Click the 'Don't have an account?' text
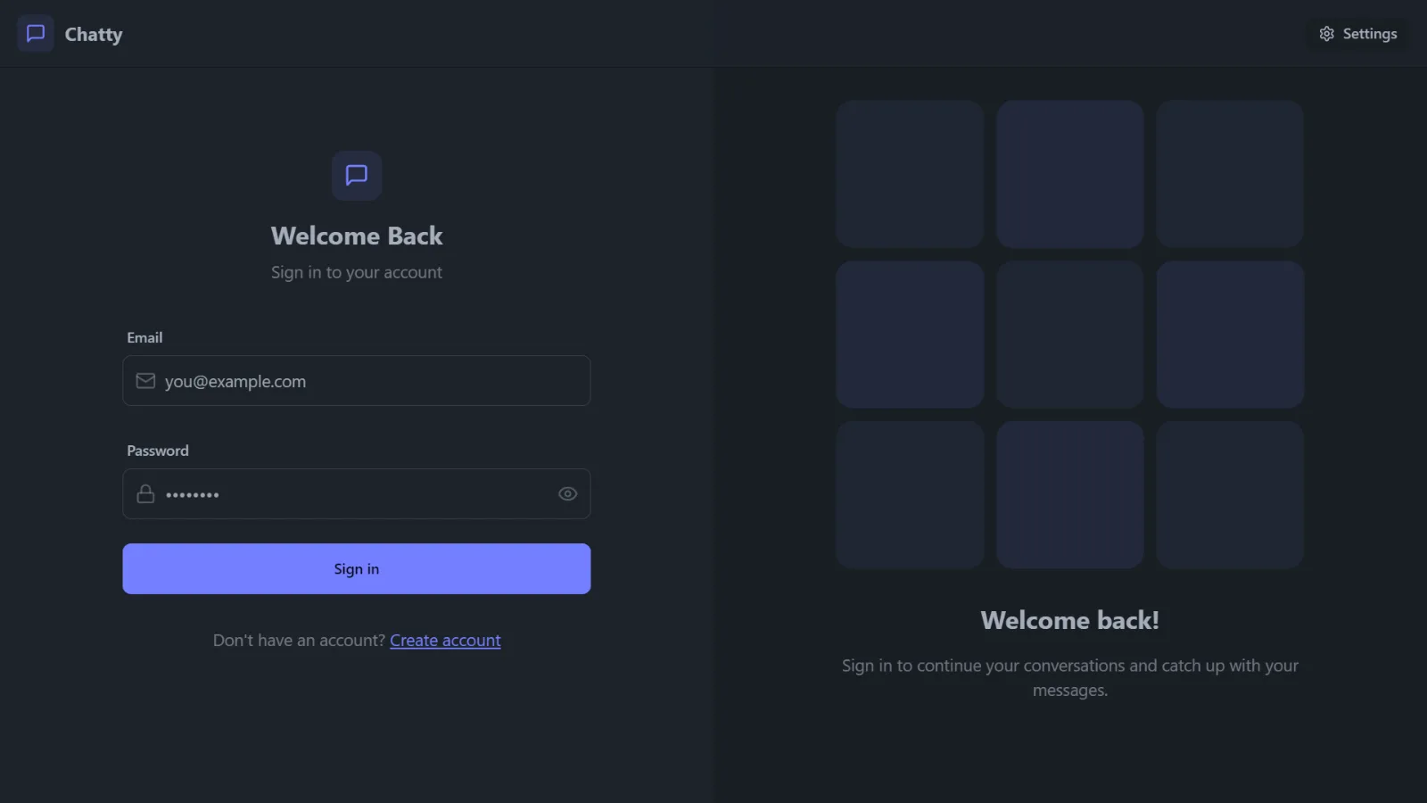The width and height of the screenshot is (1427, 803). pyautogui.click(x=299, y=641)
